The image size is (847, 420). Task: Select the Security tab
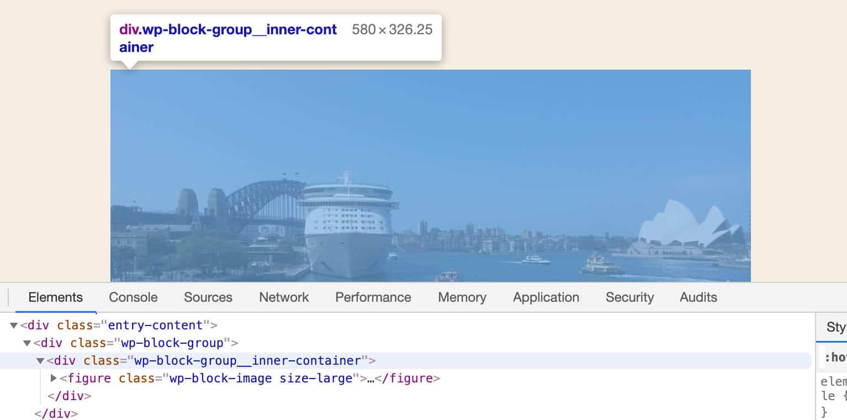[x=629, y=297]
